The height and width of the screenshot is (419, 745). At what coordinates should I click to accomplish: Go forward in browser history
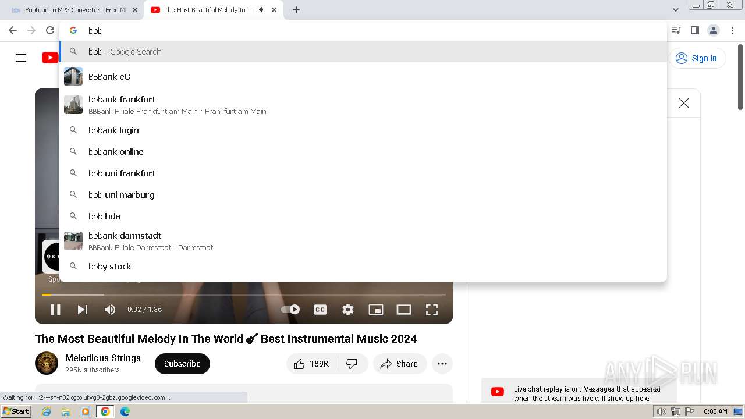[31, 30]
